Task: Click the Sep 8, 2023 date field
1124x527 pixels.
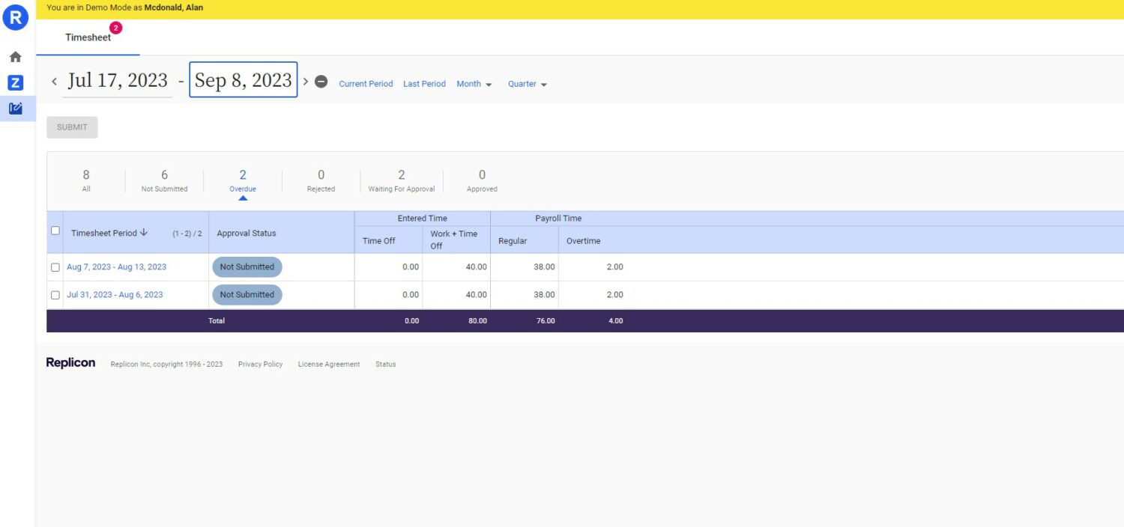Action: point(242,79)
